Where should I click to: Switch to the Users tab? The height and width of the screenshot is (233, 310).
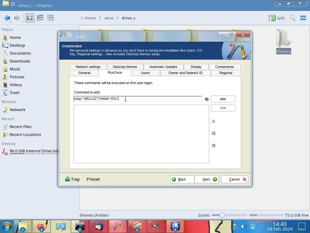click(145, 73)
